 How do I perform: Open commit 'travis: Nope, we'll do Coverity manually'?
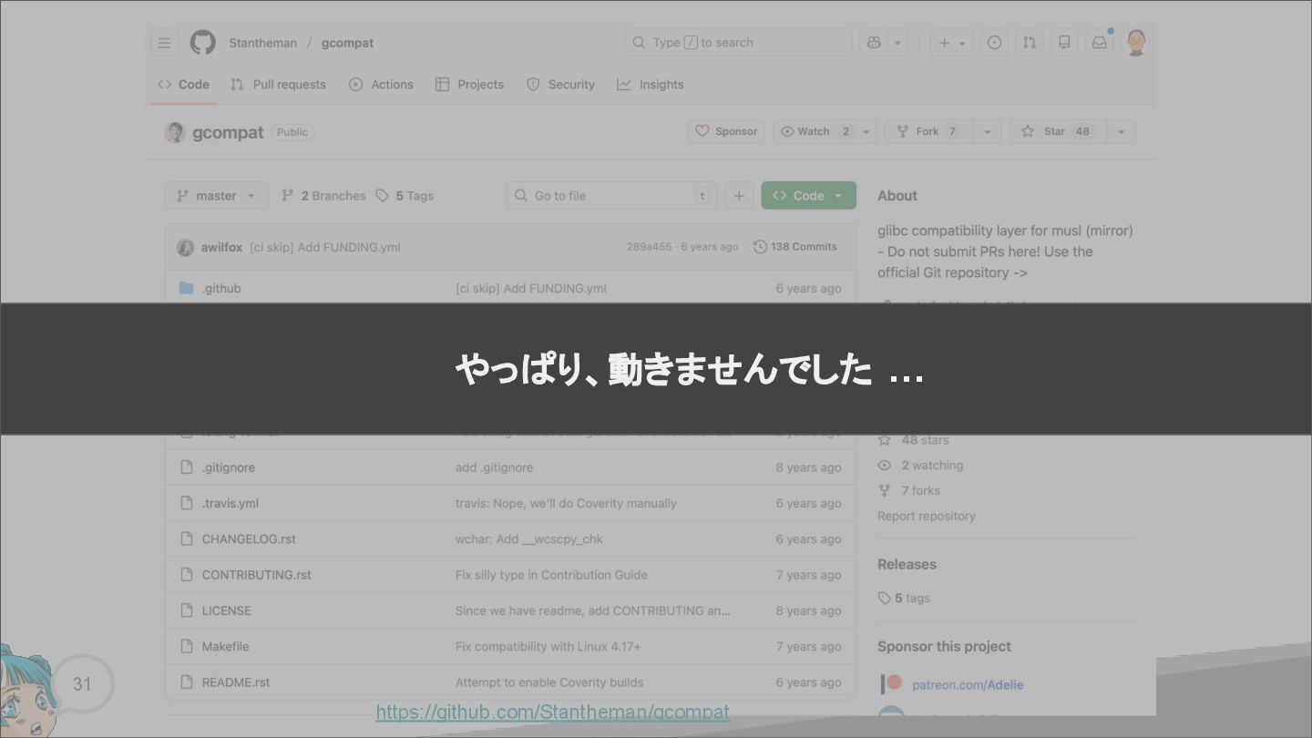pyautogui.click(x=566, y=503)
